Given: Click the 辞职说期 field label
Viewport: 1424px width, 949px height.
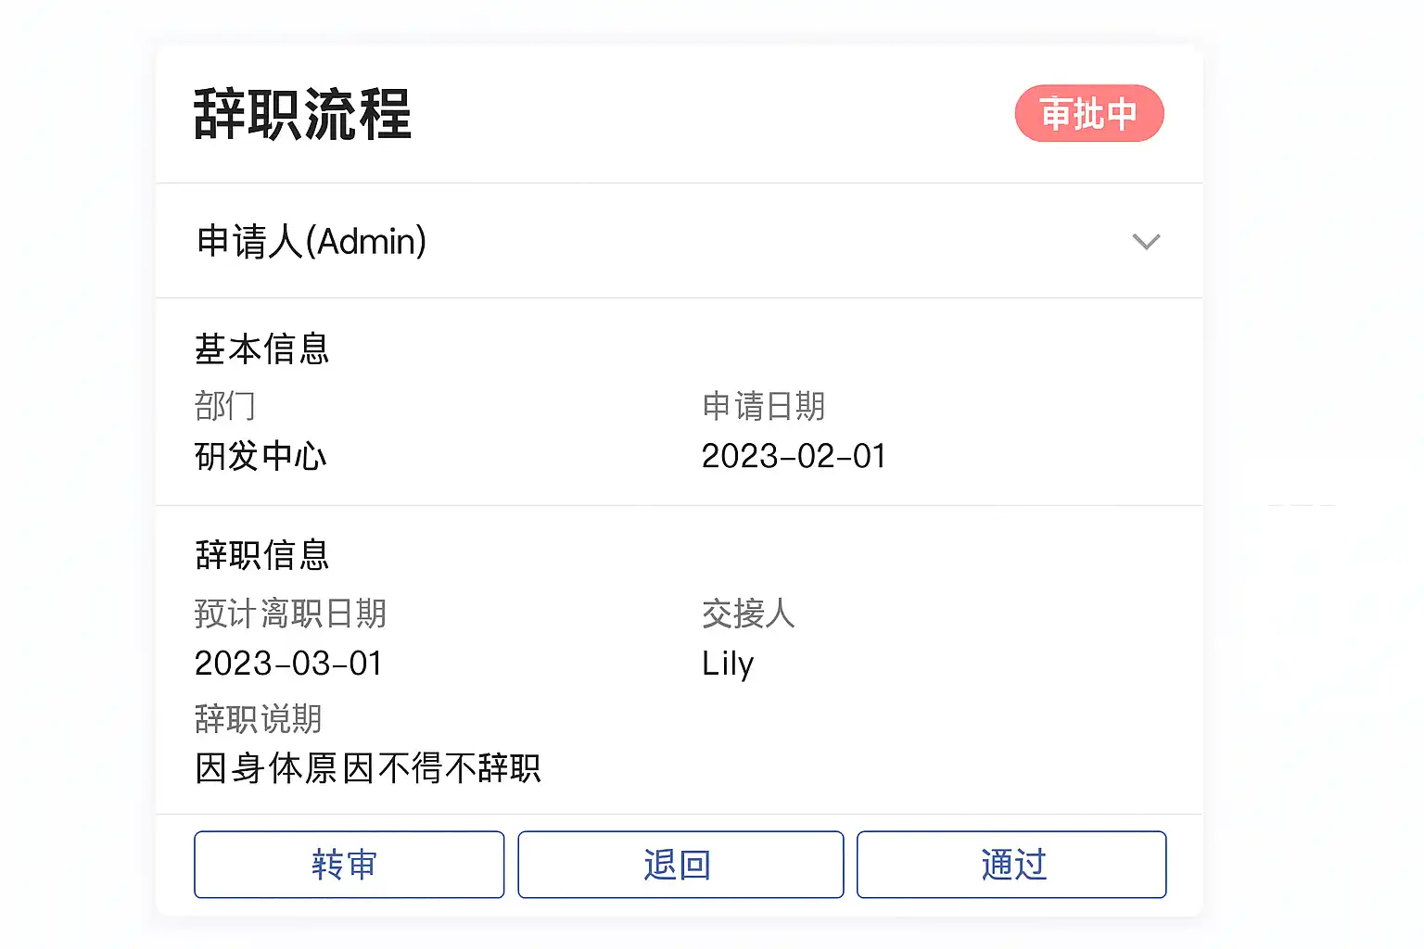Looking at the screenshot, I should pyautogui.click(x=259, y=719).
